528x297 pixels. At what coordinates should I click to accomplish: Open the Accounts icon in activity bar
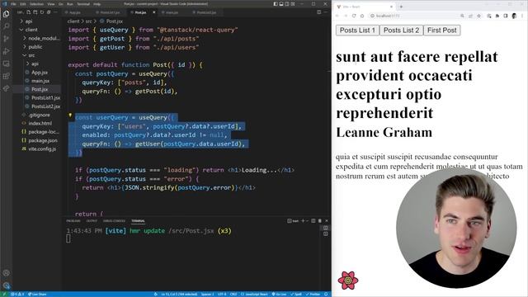click(x=6, y=273)
